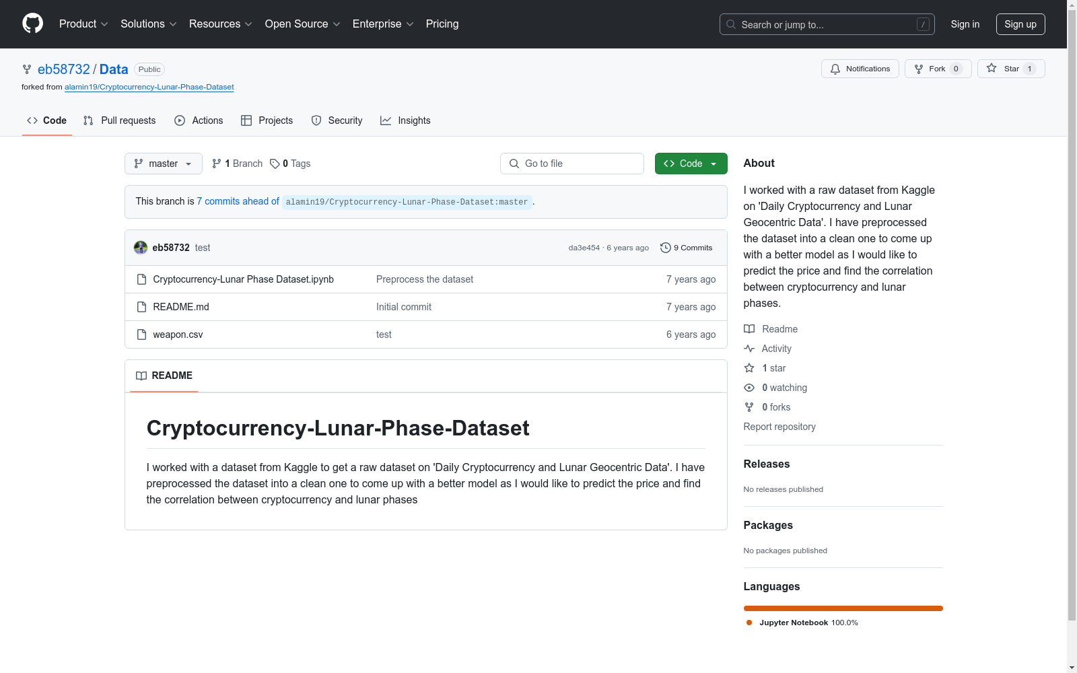Click the GitHub Octocat logo
Image resolution: width=1077 pixels, height=673 pixels.
tap(32, 24)
